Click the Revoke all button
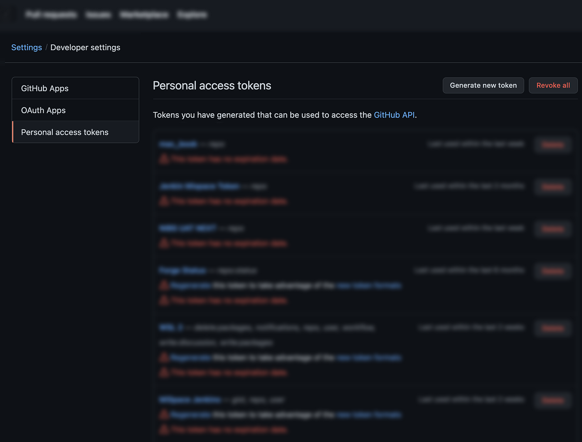Screen dimensions: 582x442 pos(553,85)
